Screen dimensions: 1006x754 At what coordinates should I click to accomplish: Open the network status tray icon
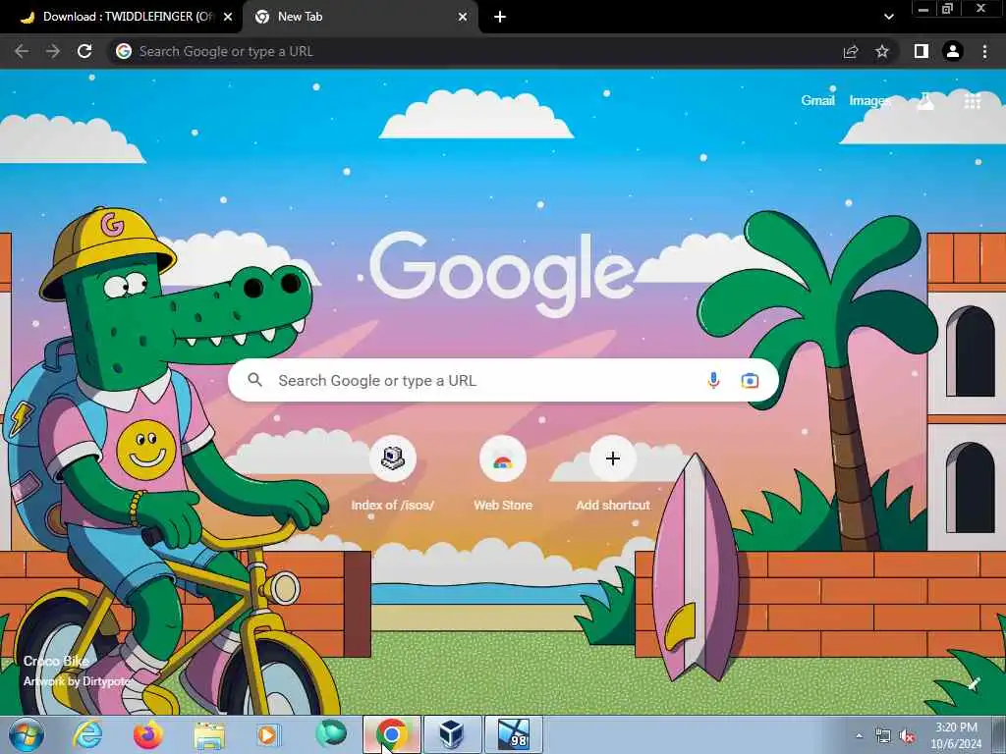(x=883, y=736)
